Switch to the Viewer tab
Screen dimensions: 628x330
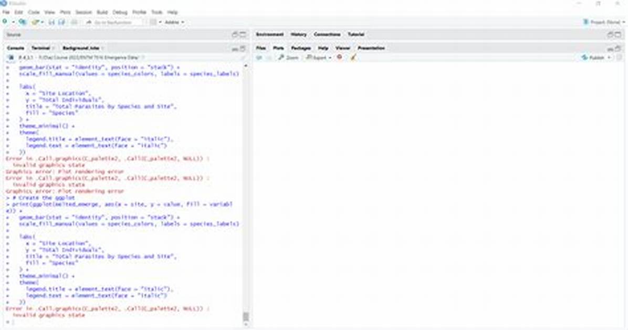343,48
